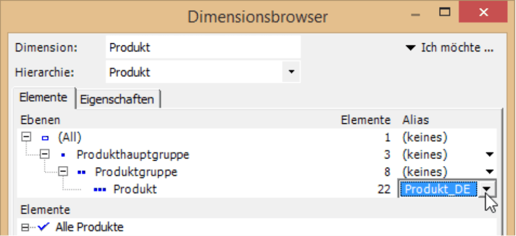The width and height of the screenshot is (516, 236).
Task: Collapse the (All) tree node
Action: (26, 138)
